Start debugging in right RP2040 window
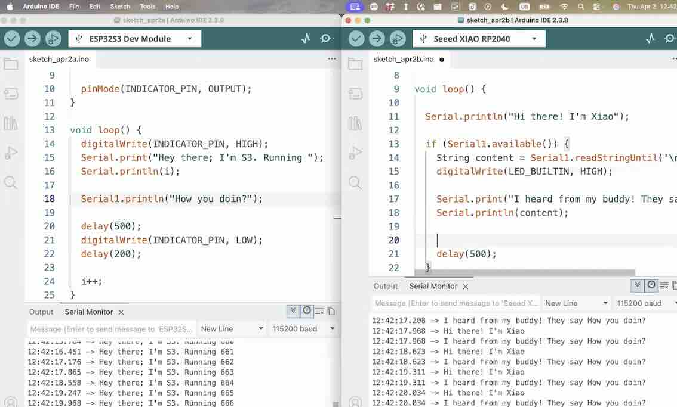 pyautogui.click(x=398, y=39)
